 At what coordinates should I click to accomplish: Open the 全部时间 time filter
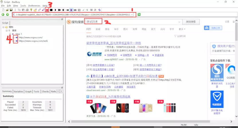click(x=180, y=36)
